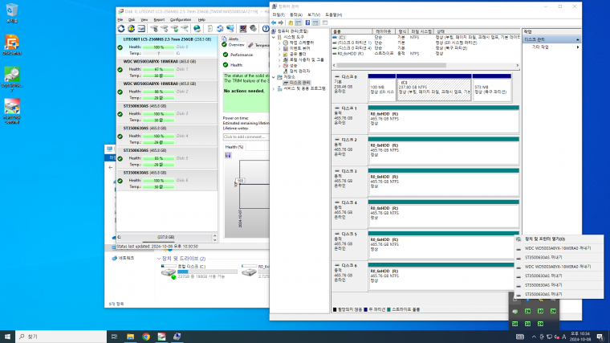
Task: Click the yellow warning alert toolbar icon
Action: coord(131,29)
